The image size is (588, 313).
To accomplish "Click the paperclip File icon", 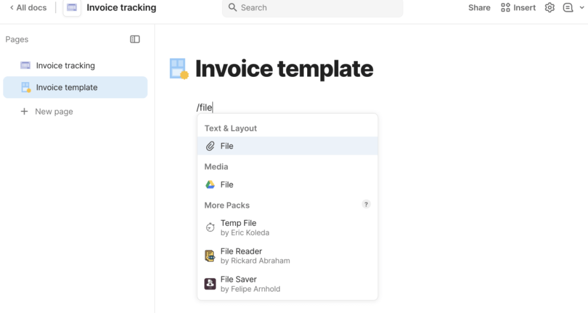I will (210, 146).
